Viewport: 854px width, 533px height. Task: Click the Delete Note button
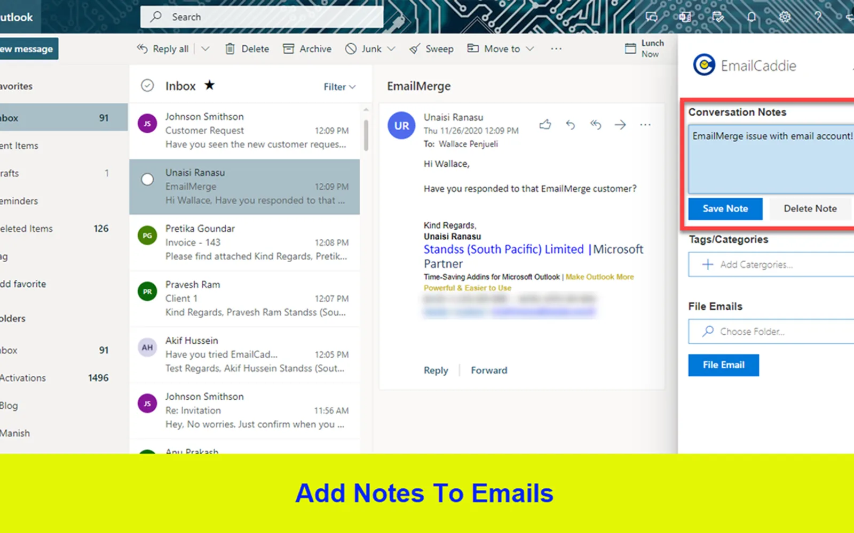810,209
